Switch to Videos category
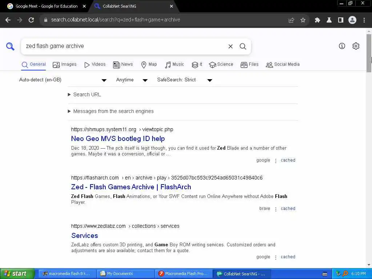372x279 pixels. pos(95,65)
